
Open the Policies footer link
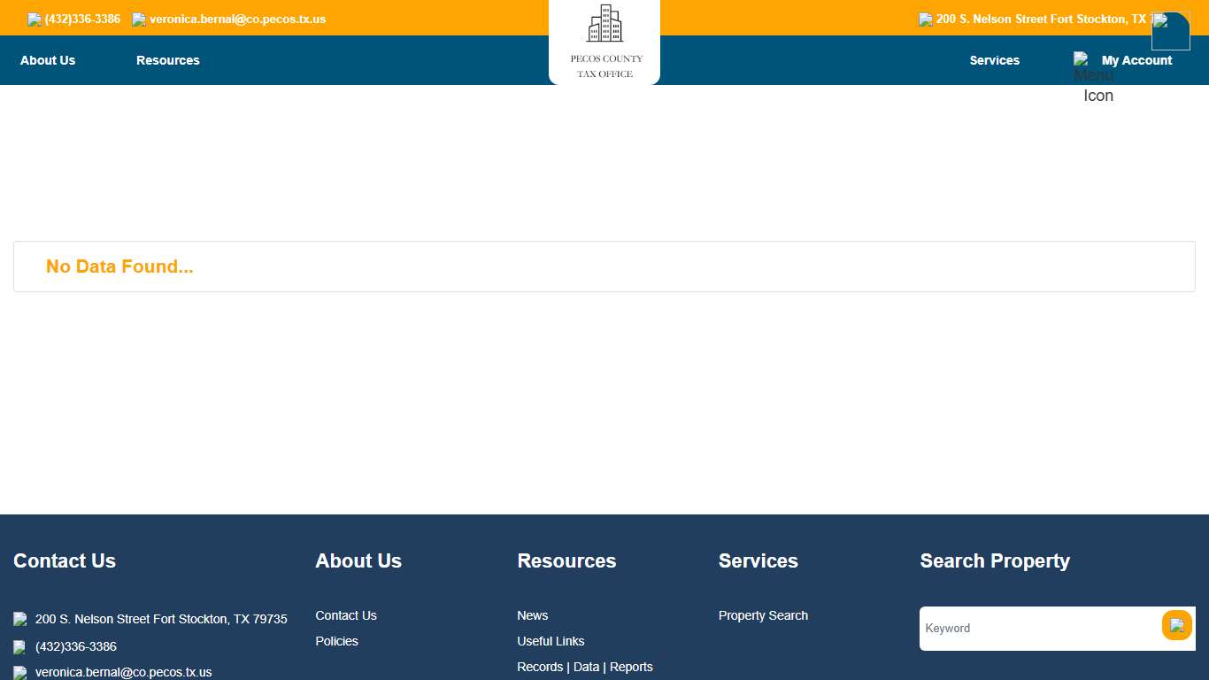tap(336, 641)
